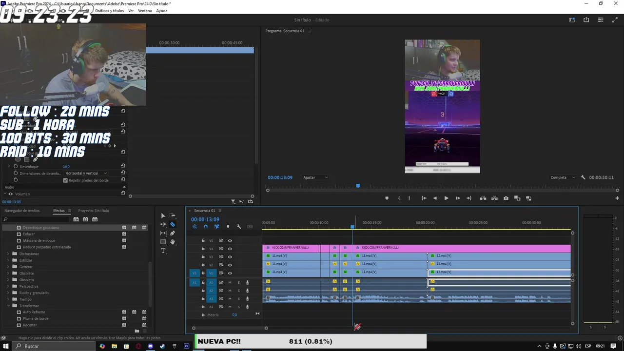This screenshot has height=351, width=624.
Task: Play the sequence in Program monitor
Action: 446,198
